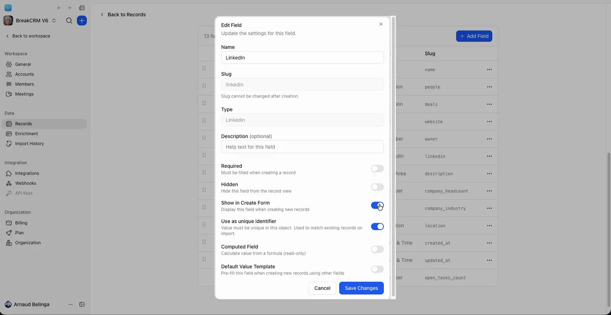Open more options for the created_at row
Image resolution: width=611 pixels, height=315 pixels.
489,243
